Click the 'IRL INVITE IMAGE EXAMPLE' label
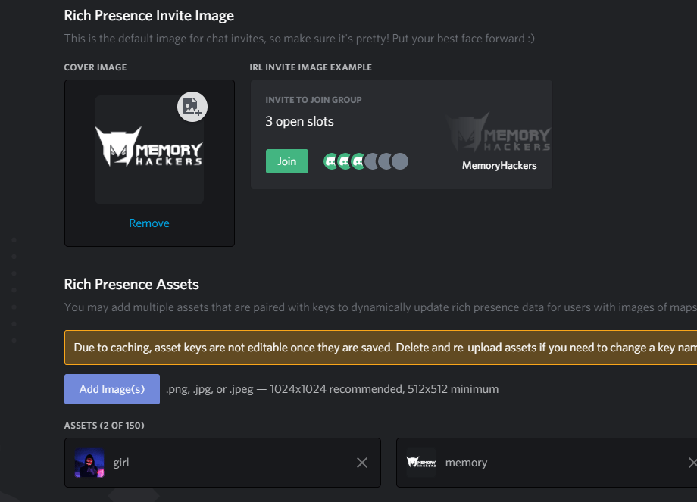The width and height of the screenshot is (697, 502). coord(311,67)
